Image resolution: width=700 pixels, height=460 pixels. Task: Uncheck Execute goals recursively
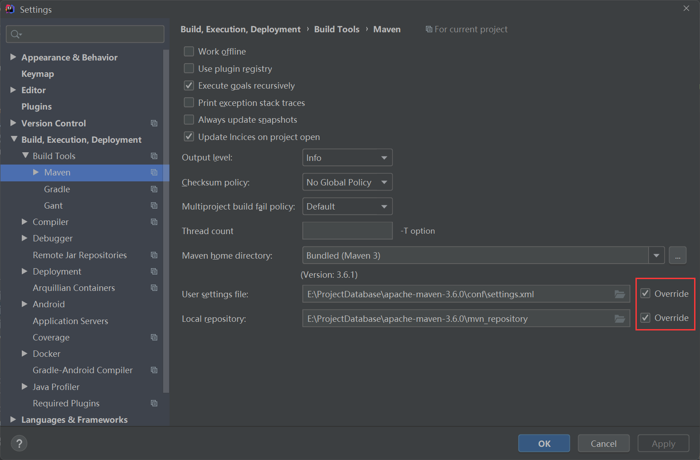(189, 85)
